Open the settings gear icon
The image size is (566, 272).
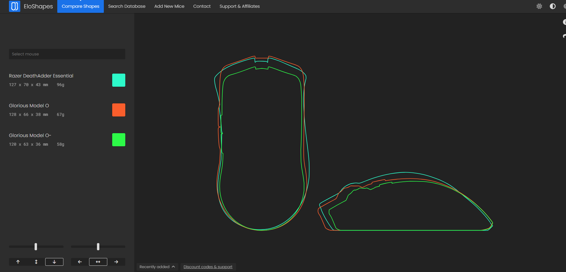tap(539, 6)
